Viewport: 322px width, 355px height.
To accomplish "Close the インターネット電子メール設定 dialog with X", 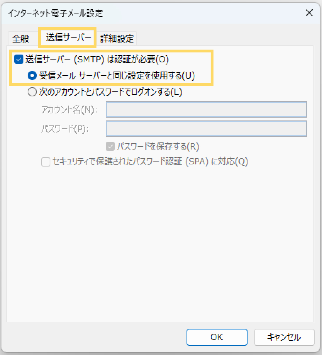I will 309,13.
